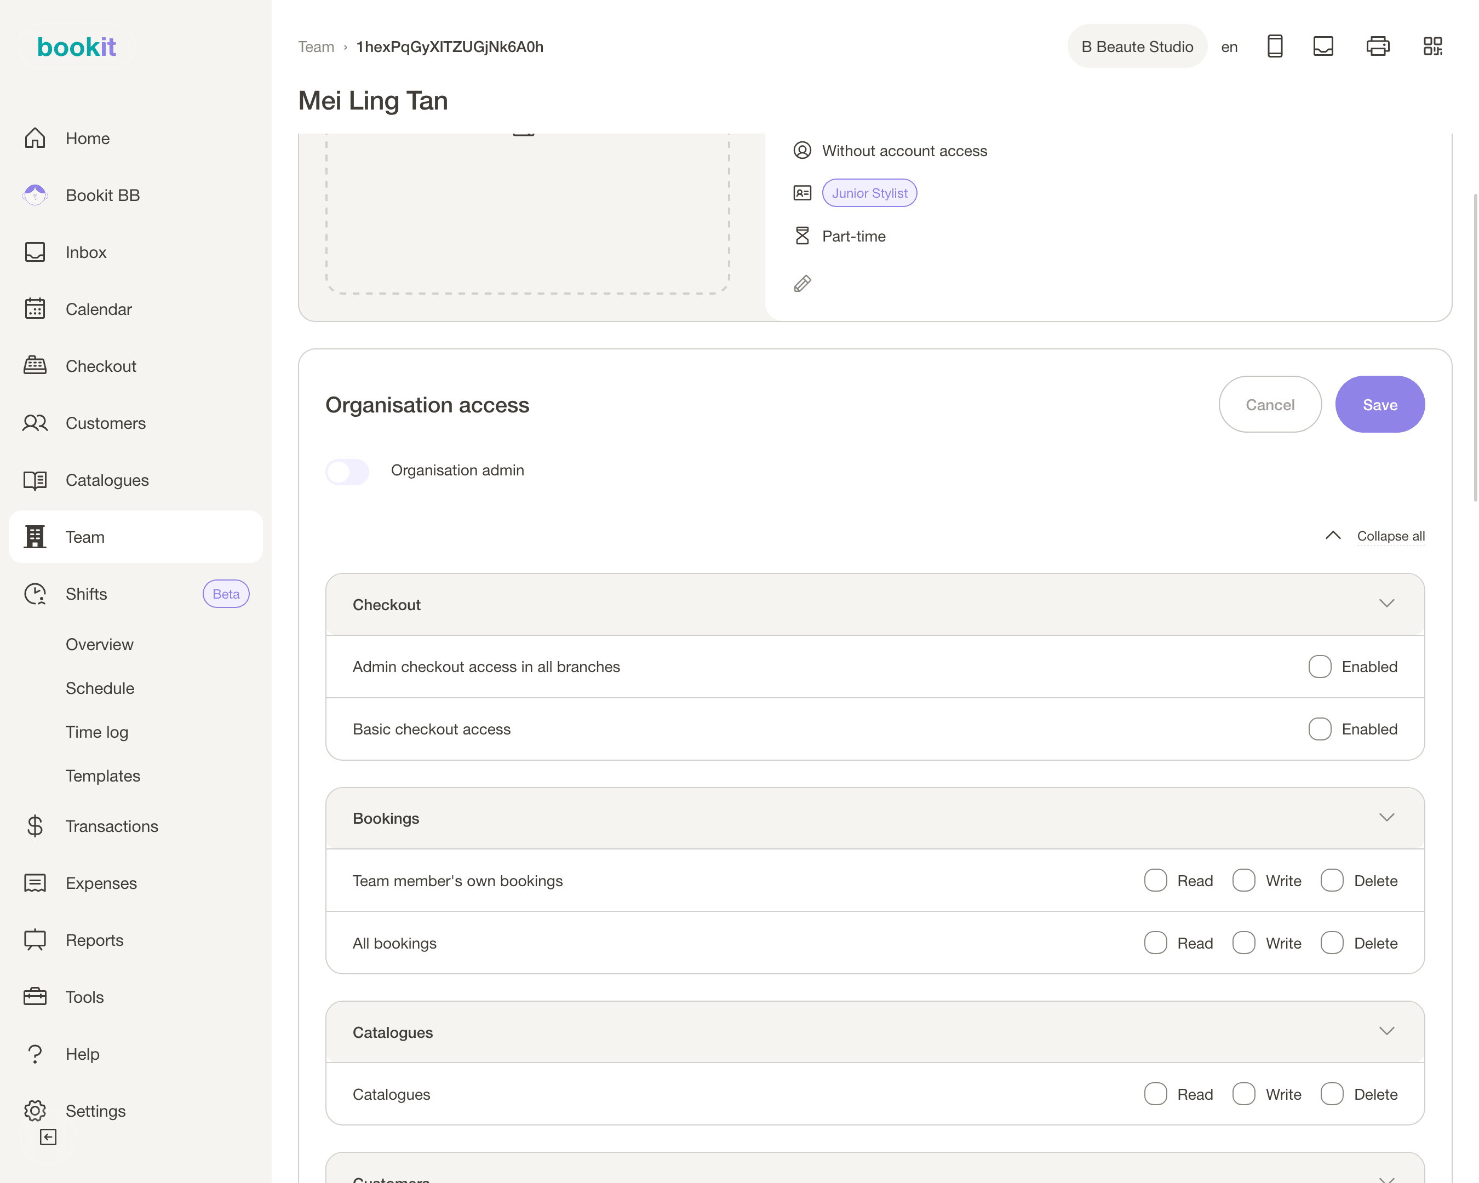
Task: Check Delete for Team member's own bookings
Action: (x=1332, y=881)
